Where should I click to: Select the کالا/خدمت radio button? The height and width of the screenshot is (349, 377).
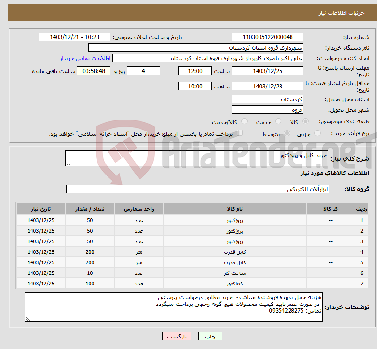tap(244, 121)
